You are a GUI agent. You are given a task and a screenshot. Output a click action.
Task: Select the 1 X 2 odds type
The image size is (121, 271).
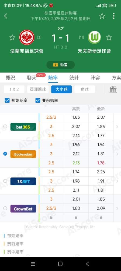[14, 89]
